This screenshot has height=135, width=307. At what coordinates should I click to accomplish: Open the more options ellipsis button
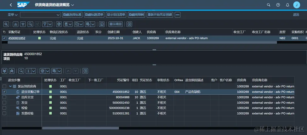177,15
